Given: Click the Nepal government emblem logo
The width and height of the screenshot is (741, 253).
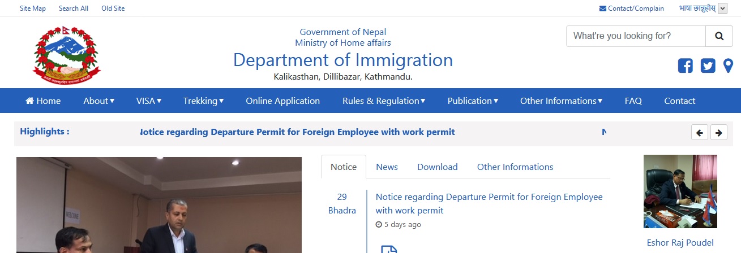Looking at the screenshot, I should 66,55.
